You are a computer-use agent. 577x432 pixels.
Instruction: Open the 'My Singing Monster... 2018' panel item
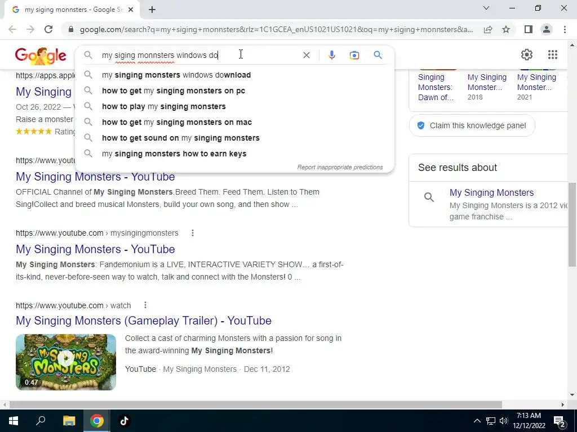point(487,87)
